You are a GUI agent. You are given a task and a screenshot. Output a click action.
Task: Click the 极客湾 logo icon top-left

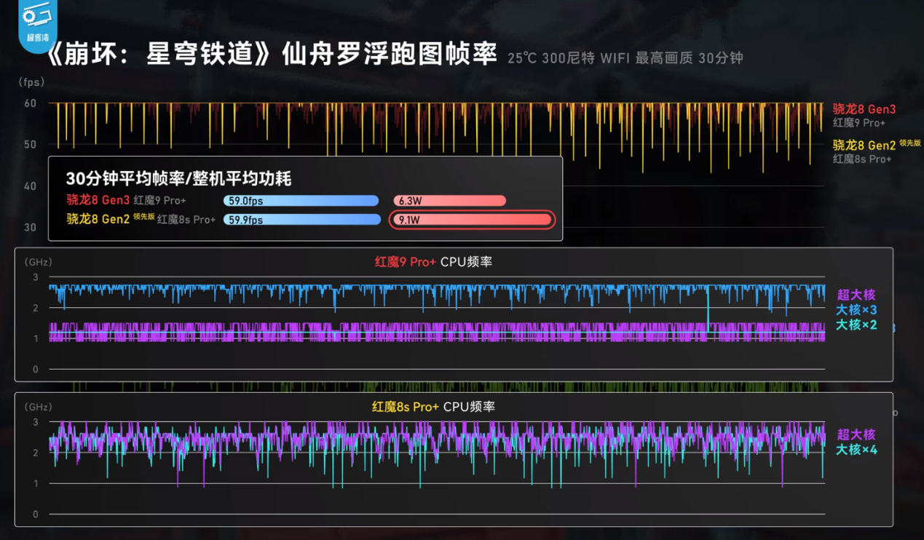38,20
